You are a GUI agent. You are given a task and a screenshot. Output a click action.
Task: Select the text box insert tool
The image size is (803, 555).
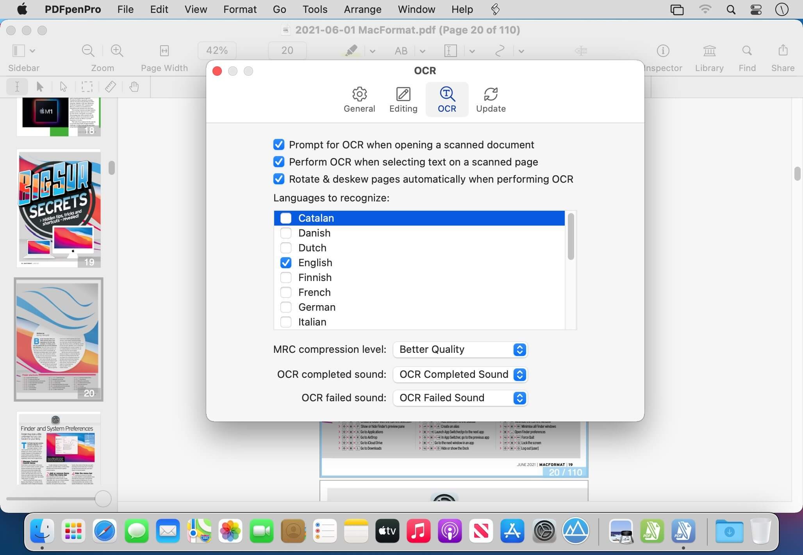tap(450, 51)
